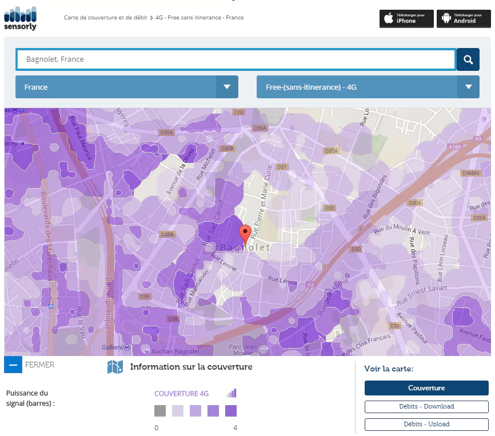Expand the Free-(sans-itinerance) - 4G operator dropdown
The height and width of the screenshot is (436, 495).
(368, 87)
